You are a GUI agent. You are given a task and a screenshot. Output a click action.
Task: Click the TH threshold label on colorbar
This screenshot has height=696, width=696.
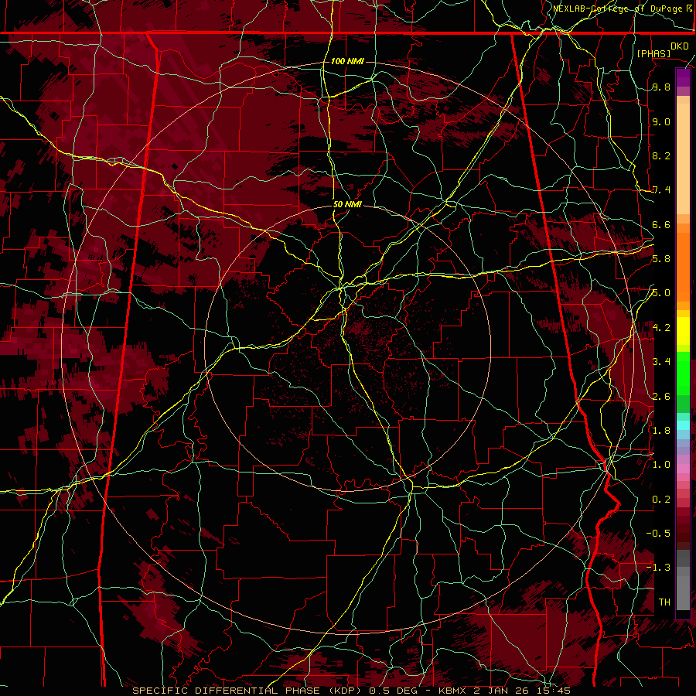click(x=664, y=602)
